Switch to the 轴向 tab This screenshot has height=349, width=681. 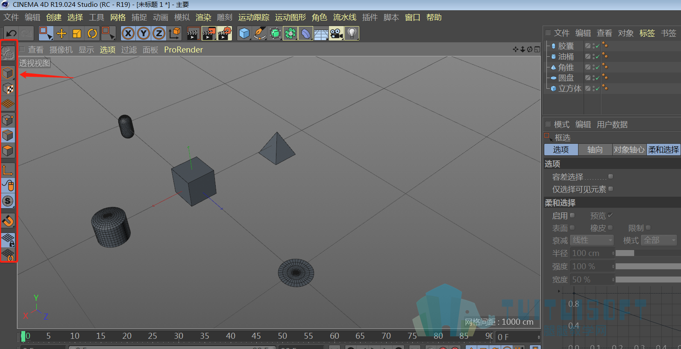pyautogui.click(x=595, y=150)
